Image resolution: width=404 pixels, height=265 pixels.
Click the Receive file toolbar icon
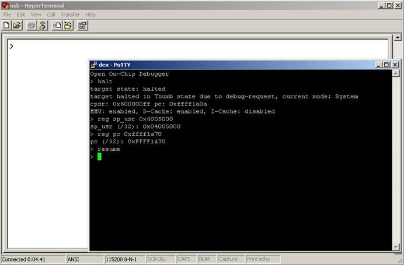click(68, 26)
